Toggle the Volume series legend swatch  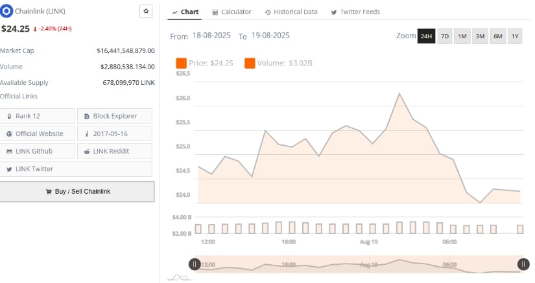pyautogui.click(x=250, y=63)
